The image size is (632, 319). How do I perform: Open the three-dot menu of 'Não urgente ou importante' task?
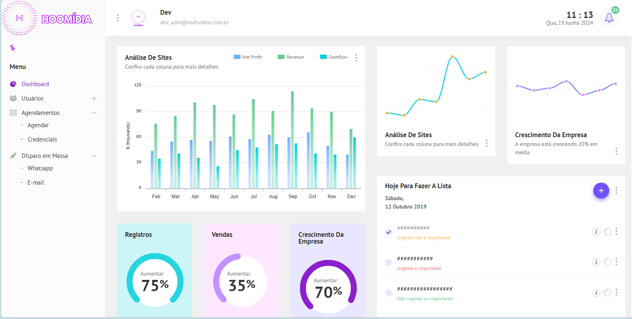[616, 292]
